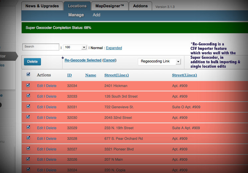This screenshot has height=173, width=248.
Task: Sort the table by ID column
Action: [69, 75]
